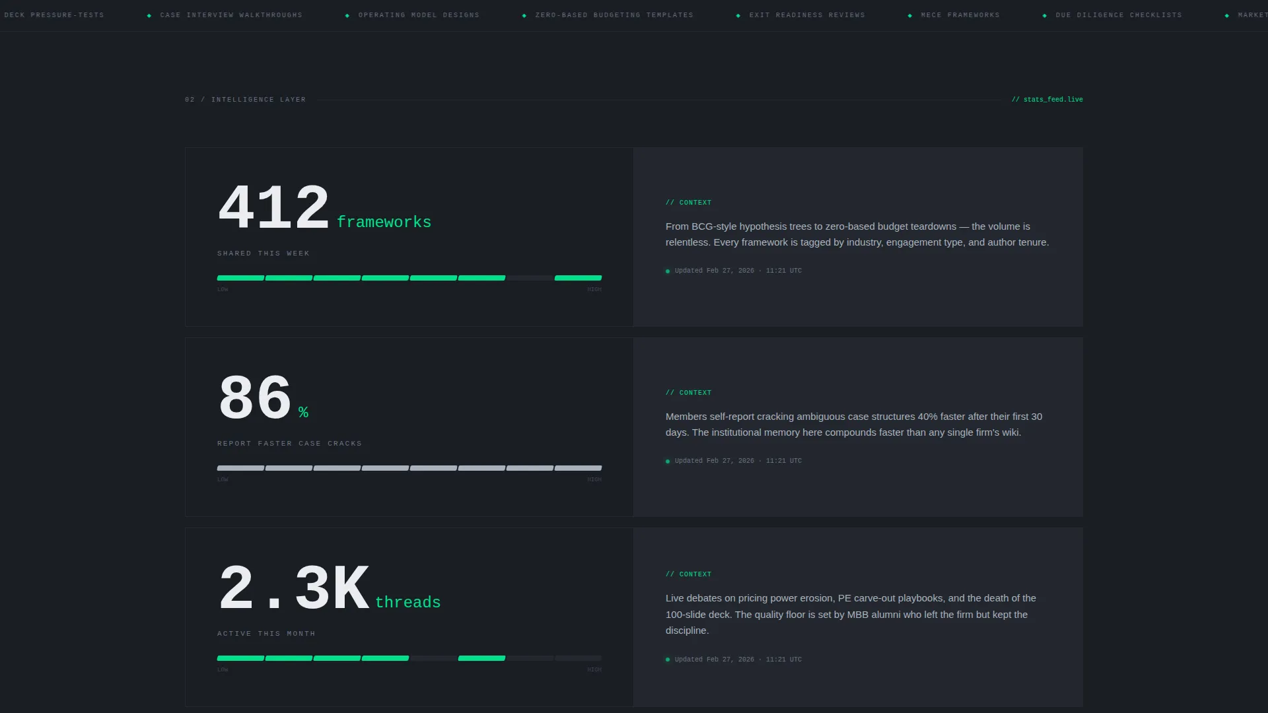Click the green status dot in threads card
The height and width of the screenshot is (713, 1268).
(668, 660)
